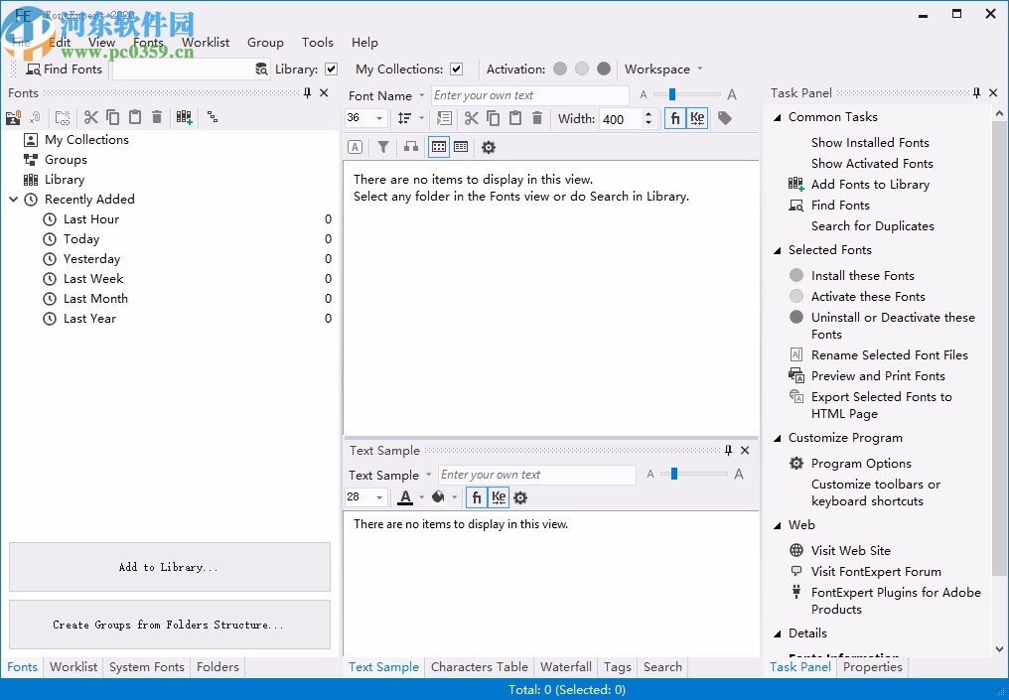1009x700 pixels.
Task: Open the font size 36 dropdown
Action: coord(379,119)
